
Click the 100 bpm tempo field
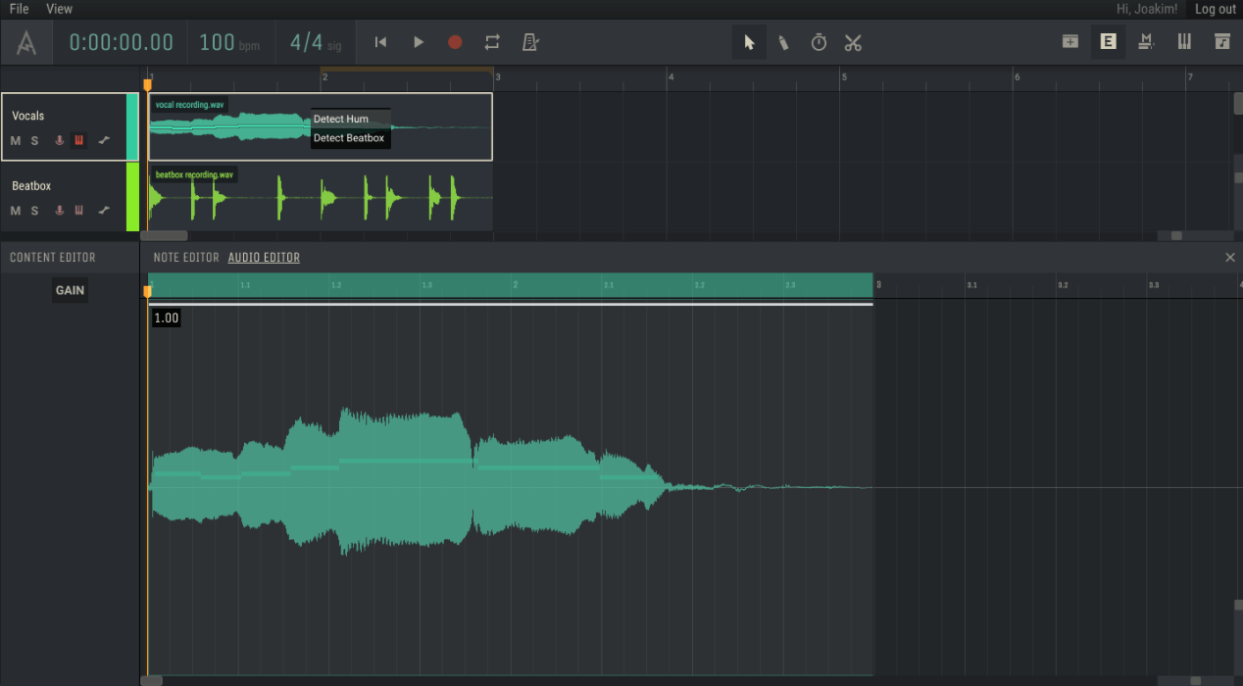click(231, 41)
